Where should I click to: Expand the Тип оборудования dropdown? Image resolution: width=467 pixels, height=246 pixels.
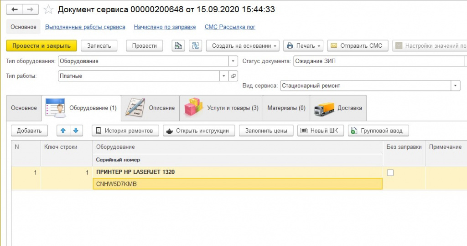233,61
